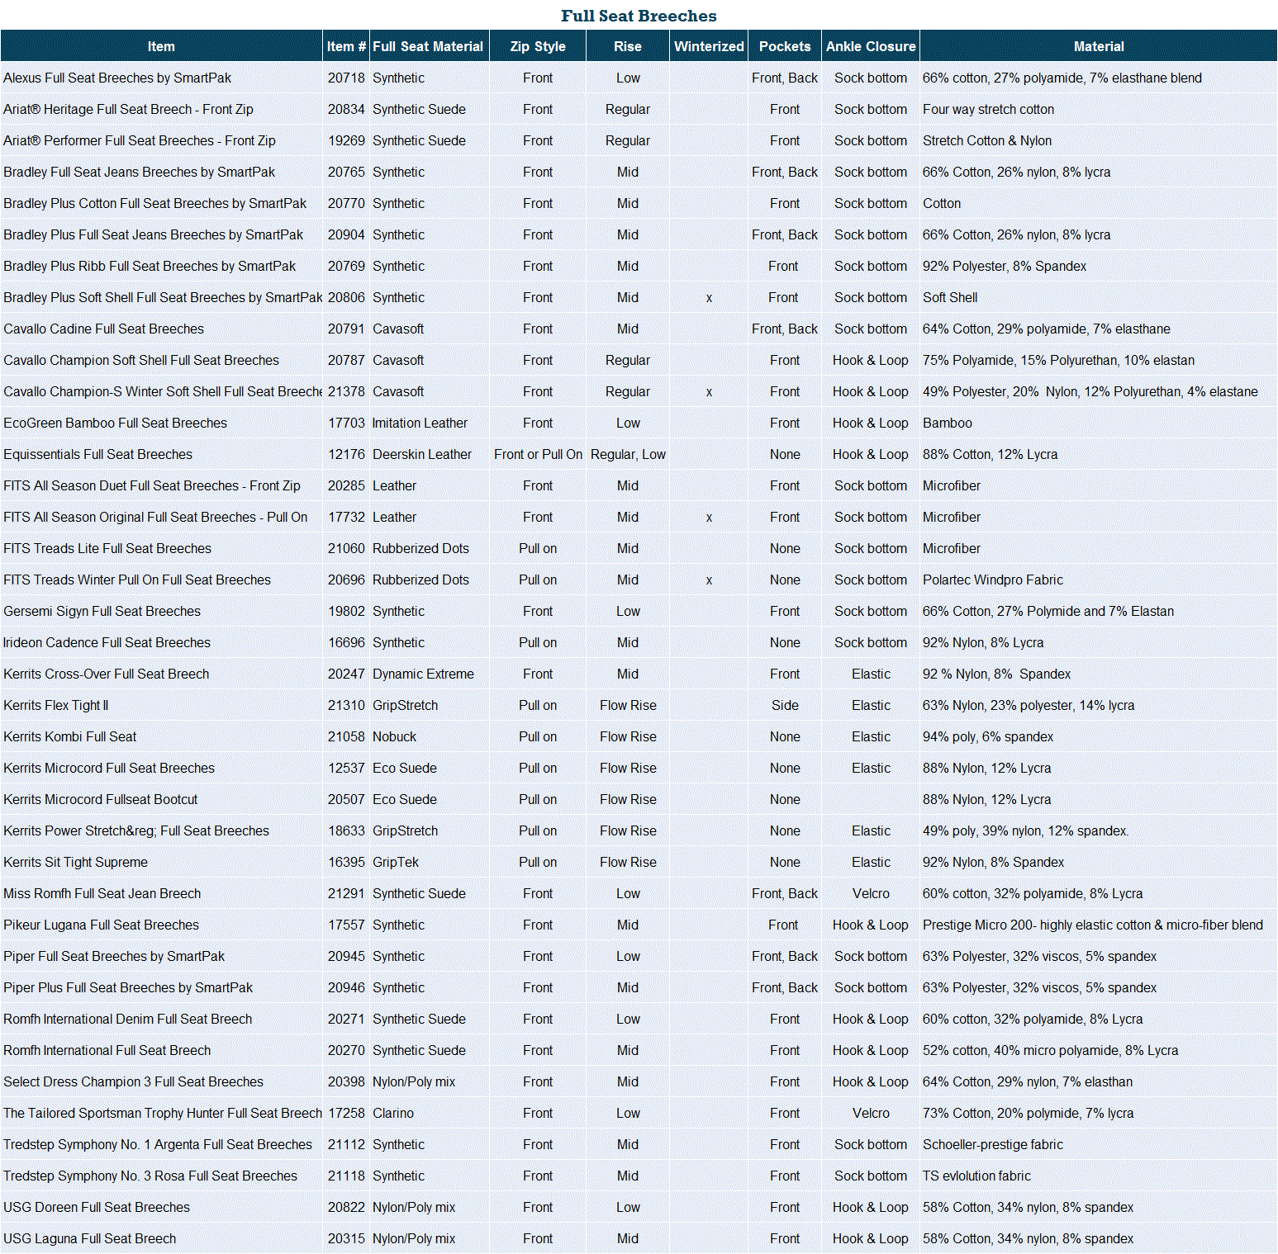Click the Material column header
This screenshot has height=1254, width=1278.
pos(1099,46)
